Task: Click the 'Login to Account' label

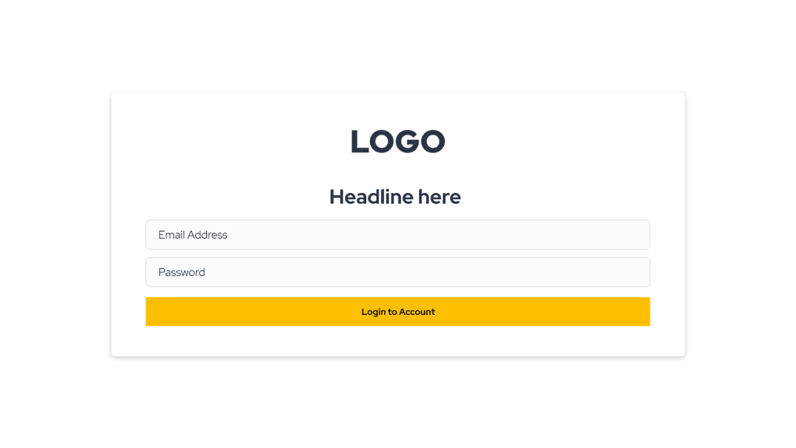Action: click(x=398, y=312)
